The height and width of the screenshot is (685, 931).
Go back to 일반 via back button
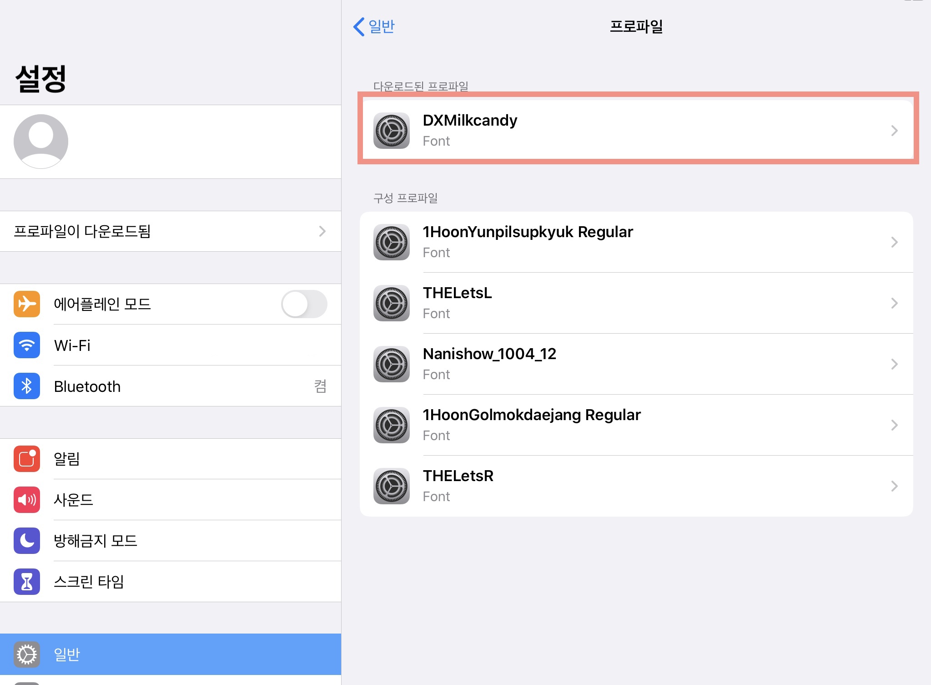[374, 26]
